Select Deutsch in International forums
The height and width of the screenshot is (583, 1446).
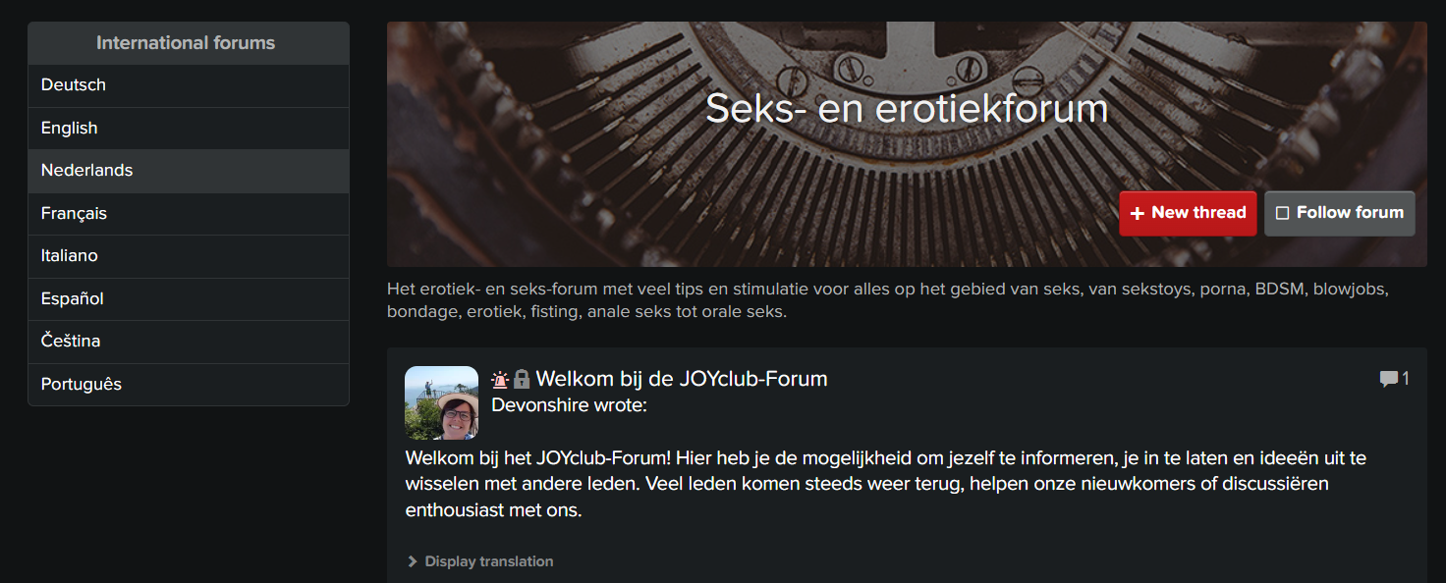tap(189, 85)
